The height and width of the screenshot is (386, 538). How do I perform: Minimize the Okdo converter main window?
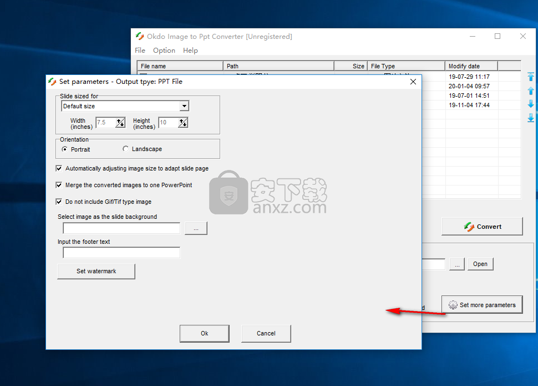473,37
